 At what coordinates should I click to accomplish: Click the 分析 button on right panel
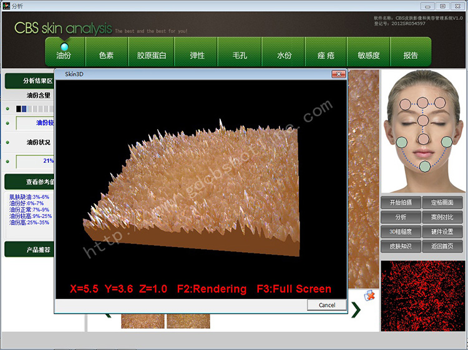coord(401,217)
